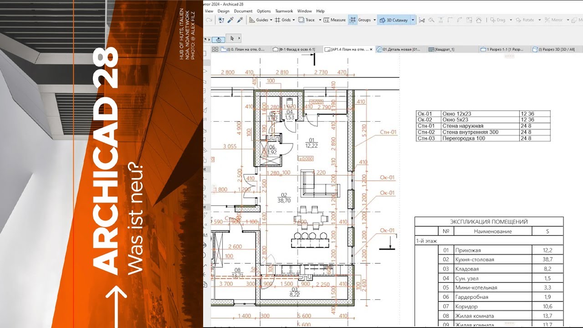Image resolution: width=583 pixels, height=328 pixels.
Task: Expand the Groups dropdown arrow
Action: [374, 20]
